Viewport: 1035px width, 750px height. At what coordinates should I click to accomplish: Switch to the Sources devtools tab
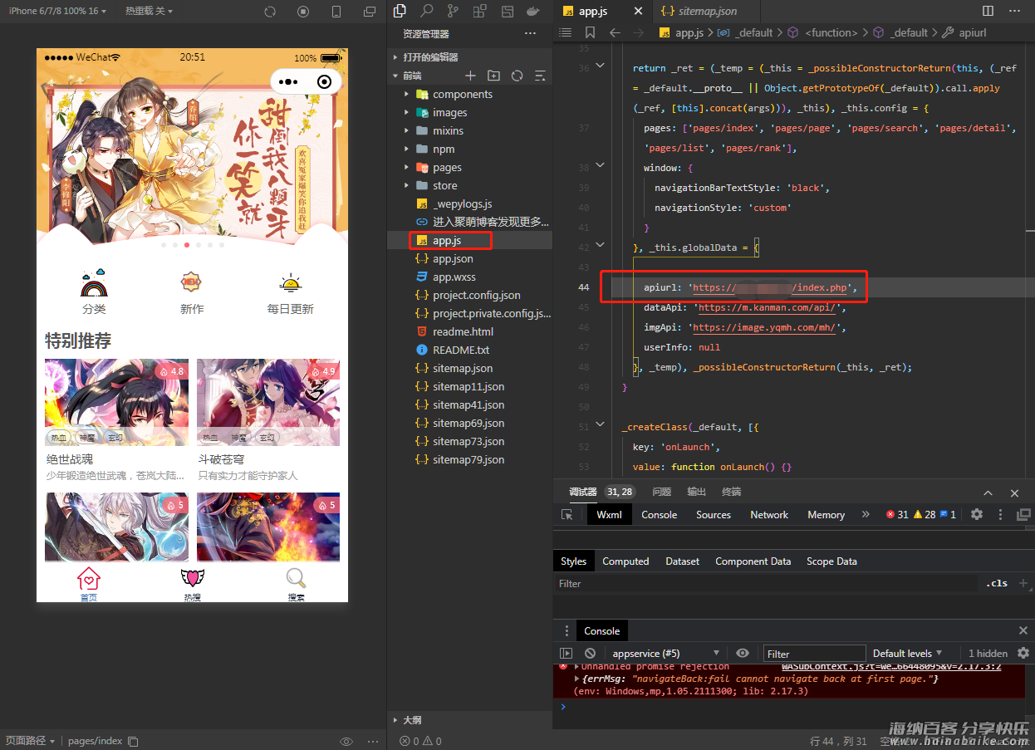[714, 515]
